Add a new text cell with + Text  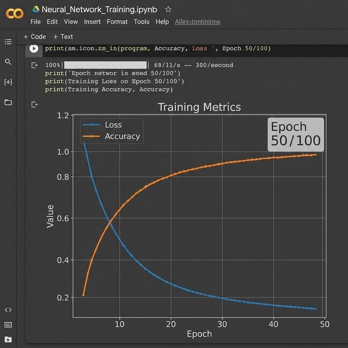point(63,36)
